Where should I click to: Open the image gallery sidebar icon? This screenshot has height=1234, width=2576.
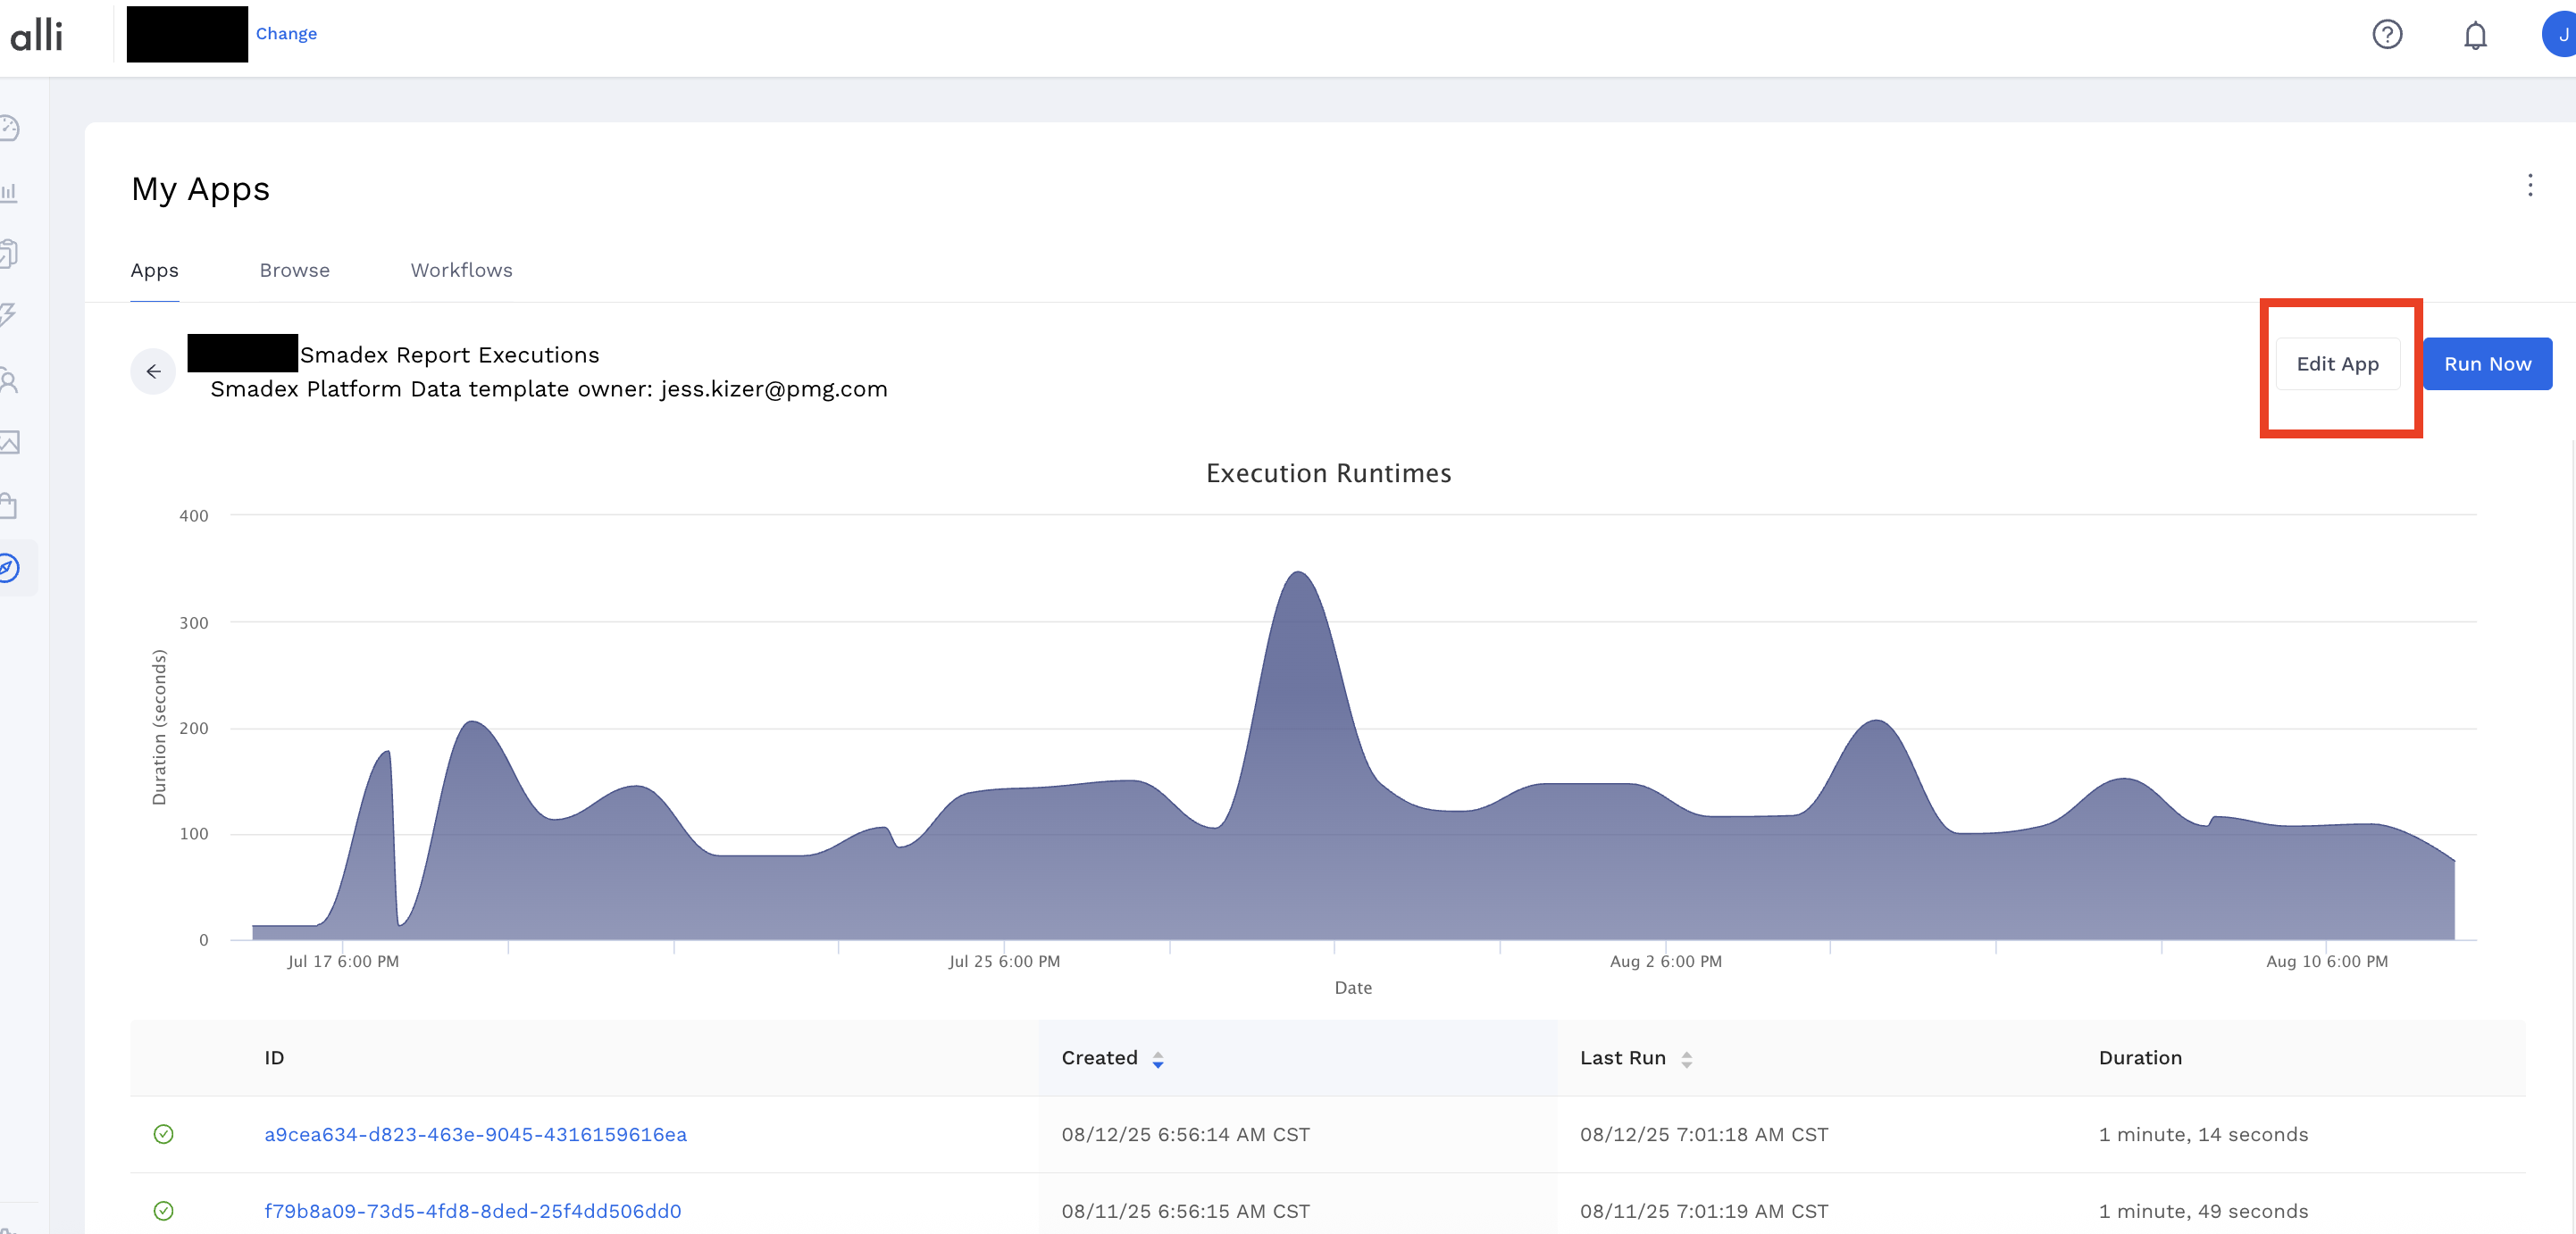9,442
